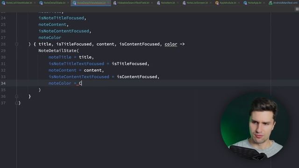
Task: Open the NoteDetailState.kt editor tab
Action: click(55, 3)
